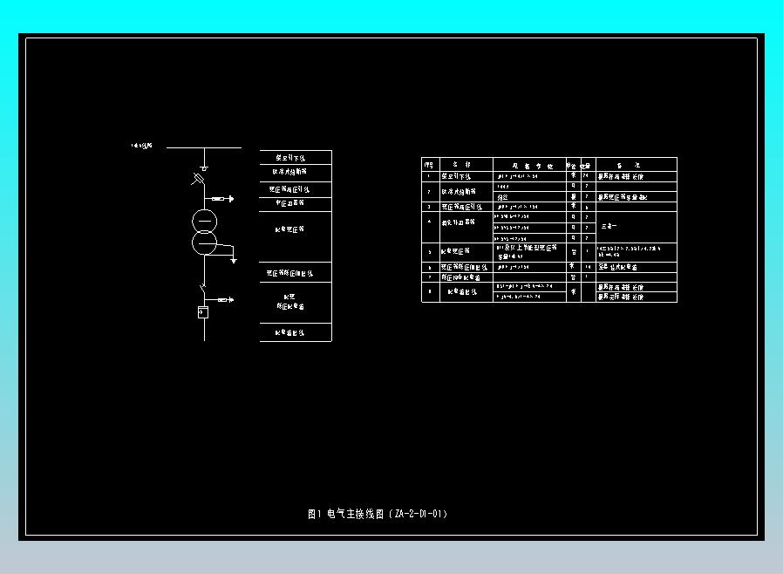Click the '备注' header cell of the equipment table
783x574 pixels.
pos(637,164)
